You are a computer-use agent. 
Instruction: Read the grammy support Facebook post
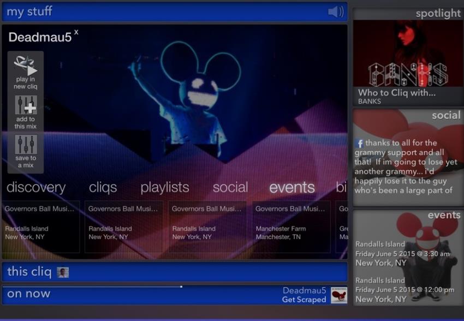point(406,167)
